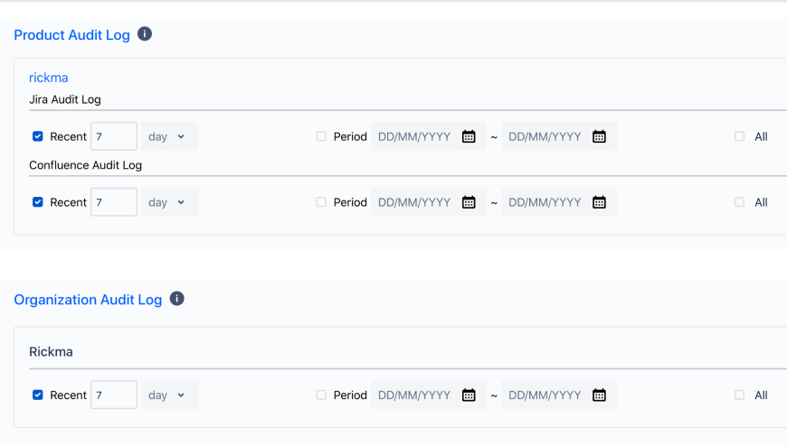Click the Organization Recent days number field

[x=114, y=395]
